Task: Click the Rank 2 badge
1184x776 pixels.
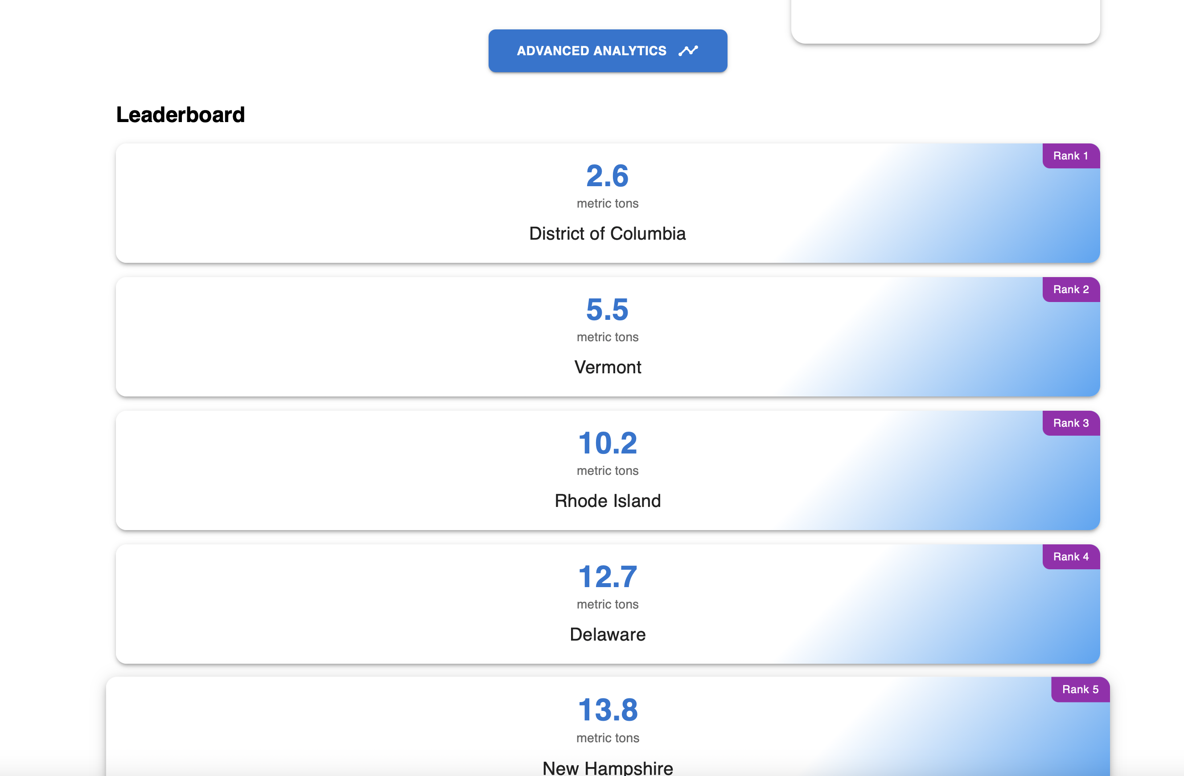Action: 1071,290
